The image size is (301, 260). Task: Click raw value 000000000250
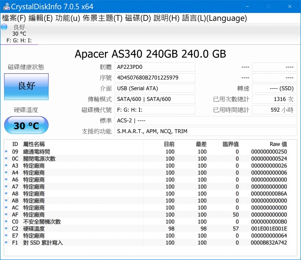tap(269, 152)
